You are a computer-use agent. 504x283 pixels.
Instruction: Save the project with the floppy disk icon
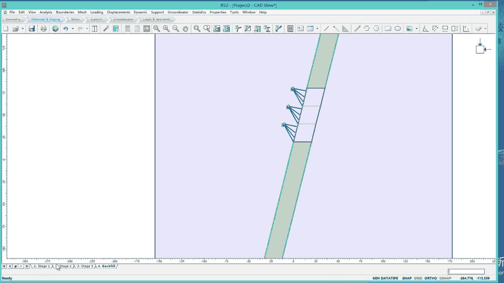pyautogui.click(x=31, y=29)
